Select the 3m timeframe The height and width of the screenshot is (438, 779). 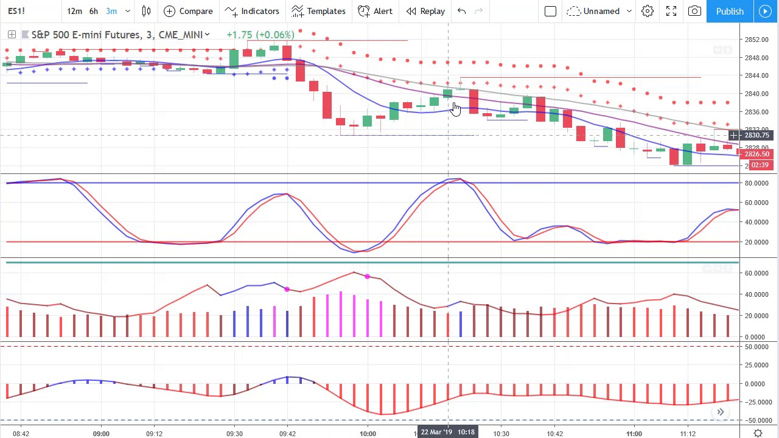tap(111, 11)
